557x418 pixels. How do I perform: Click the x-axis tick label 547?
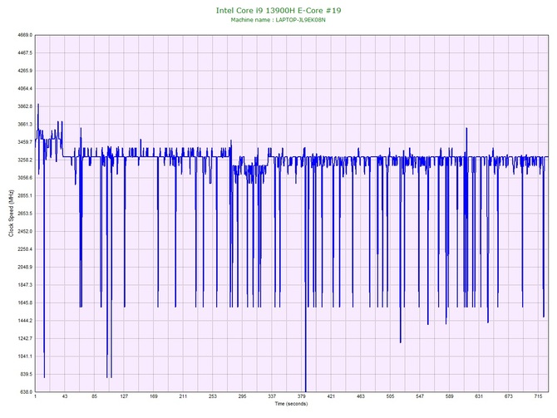420,396
